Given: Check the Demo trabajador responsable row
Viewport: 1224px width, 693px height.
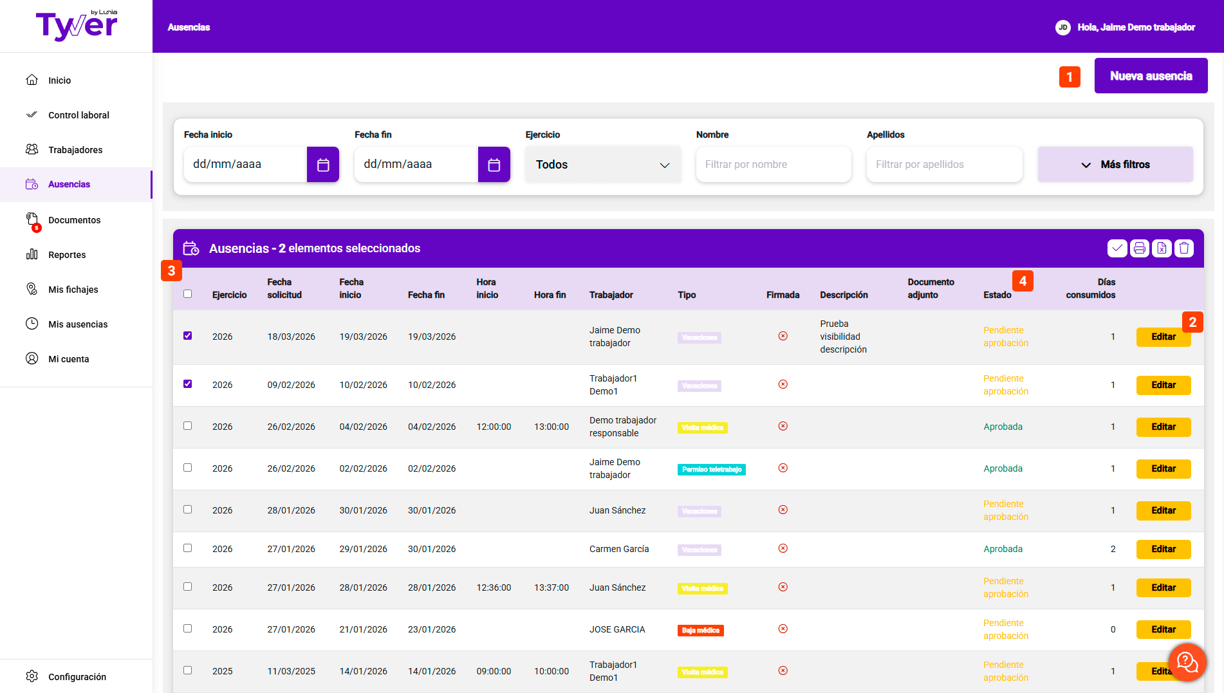Looking at the screenshot, I should click(187, 426).
